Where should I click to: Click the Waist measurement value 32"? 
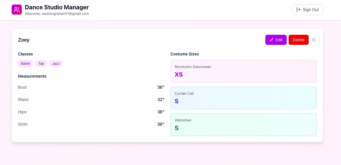coord(161,100)
